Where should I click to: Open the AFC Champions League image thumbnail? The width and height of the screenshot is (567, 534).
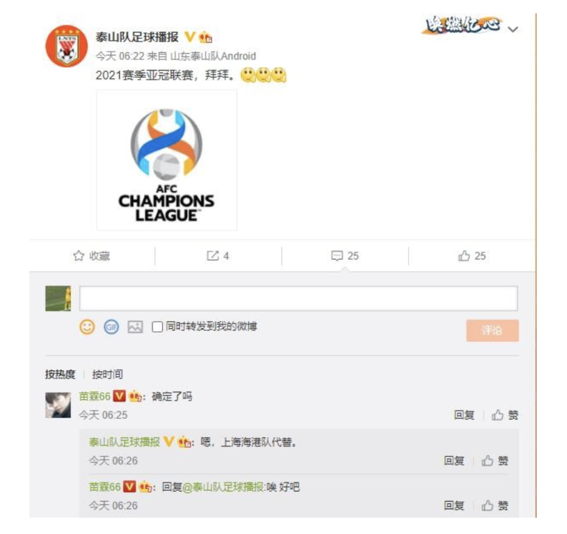(167, 161)
